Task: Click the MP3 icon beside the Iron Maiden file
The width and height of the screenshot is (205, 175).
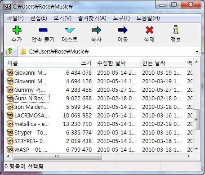Action: pos(10,107)
